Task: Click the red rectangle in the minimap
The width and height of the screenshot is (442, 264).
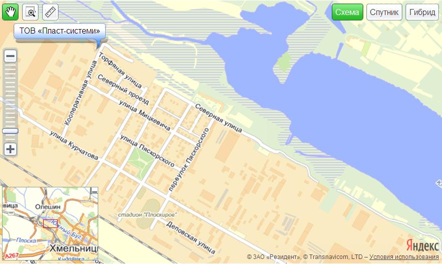Action: click(x=50, y=224)
